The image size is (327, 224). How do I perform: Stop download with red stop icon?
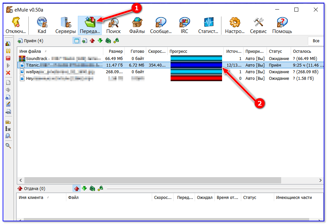pyautogui.click(x=8, y=58)
